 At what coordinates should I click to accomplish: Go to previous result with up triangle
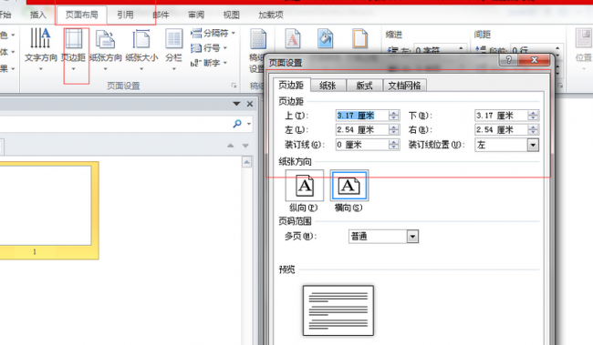click(230, 146)
